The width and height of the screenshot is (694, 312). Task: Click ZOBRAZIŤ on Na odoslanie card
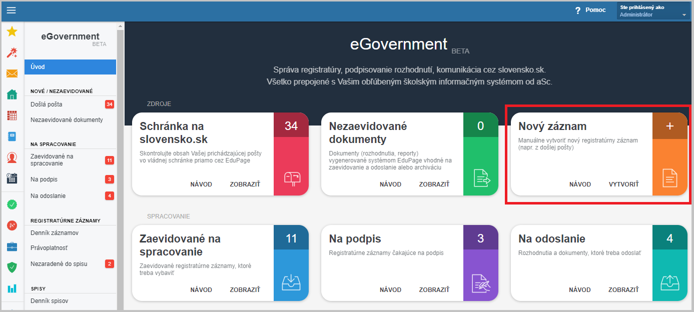[624, 290]
